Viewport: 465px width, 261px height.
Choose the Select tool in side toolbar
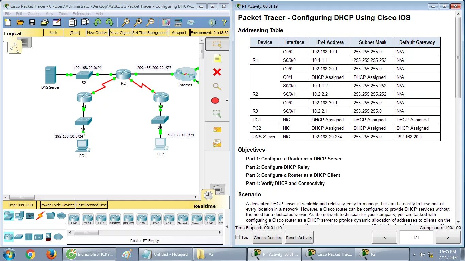217,44
